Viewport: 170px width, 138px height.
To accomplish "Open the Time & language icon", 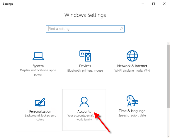I will coord(132,101).
